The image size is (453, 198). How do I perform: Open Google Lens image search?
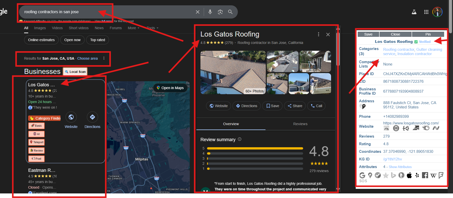(x=220, y=12)
